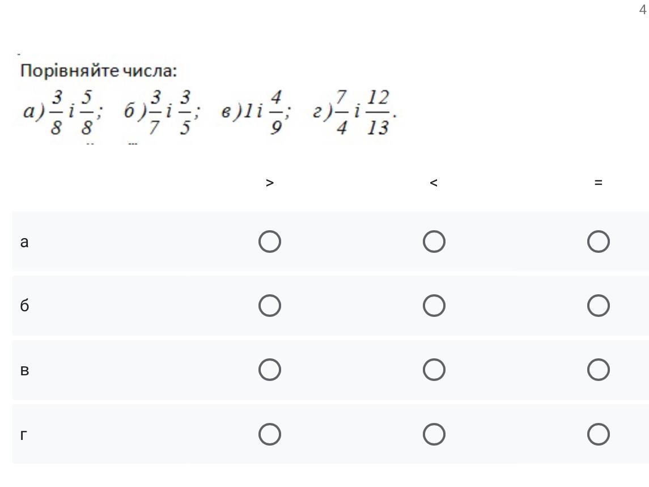Select less-than radio for row б
The height and width of the screenshot is (487, 649).
pos(434,306)
